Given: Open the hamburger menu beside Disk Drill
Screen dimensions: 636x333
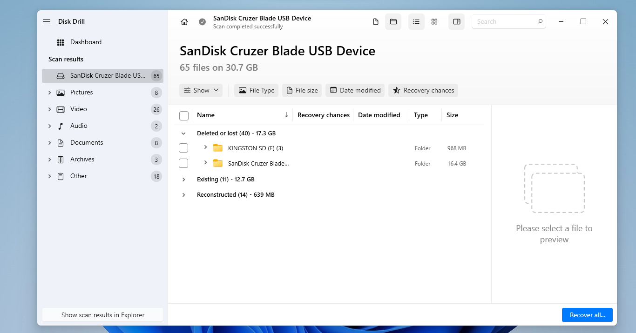Looking at the screenshot, I should pos(47,22).
